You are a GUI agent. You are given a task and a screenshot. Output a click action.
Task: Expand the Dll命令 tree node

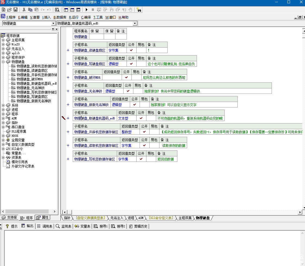click(x=3, y=149)
